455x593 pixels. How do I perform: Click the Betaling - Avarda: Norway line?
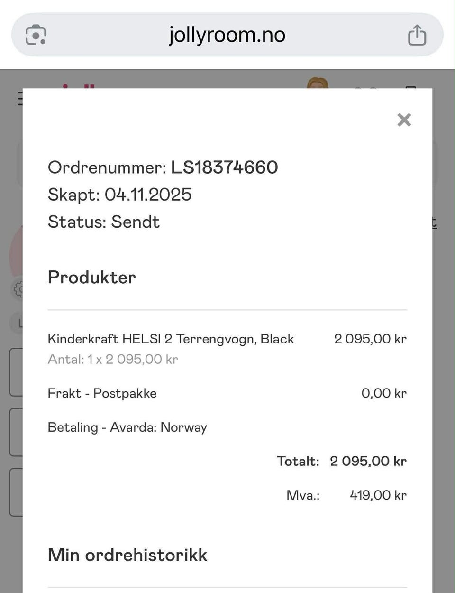click(127, 427)
